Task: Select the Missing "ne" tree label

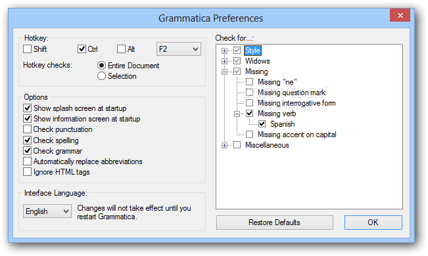Action: pyautogui.click(x=277, y=82)
